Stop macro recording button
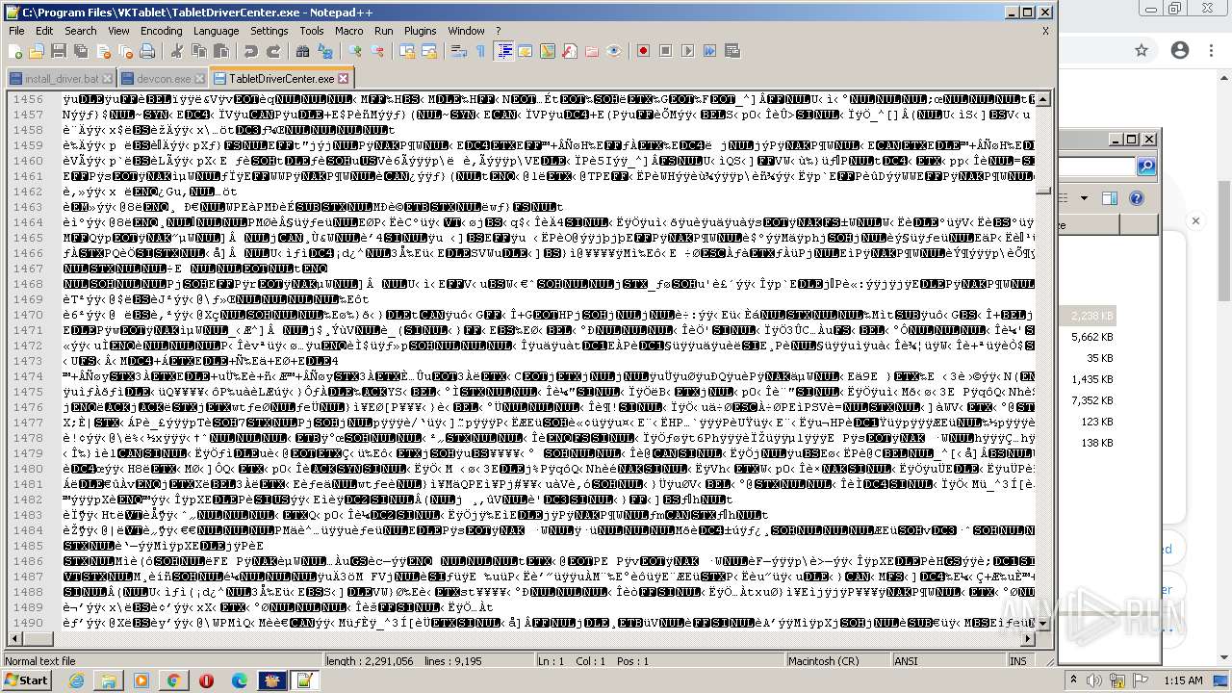1232x693 pixels. tap(666, 51)
